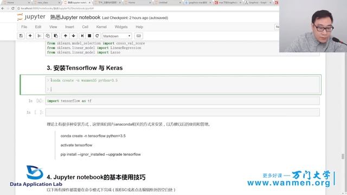Viewport: 347px width, 195px height.
Task: Click the heading 4. Jupyter notebook的基本使用技巧
Action: [96, 177]
